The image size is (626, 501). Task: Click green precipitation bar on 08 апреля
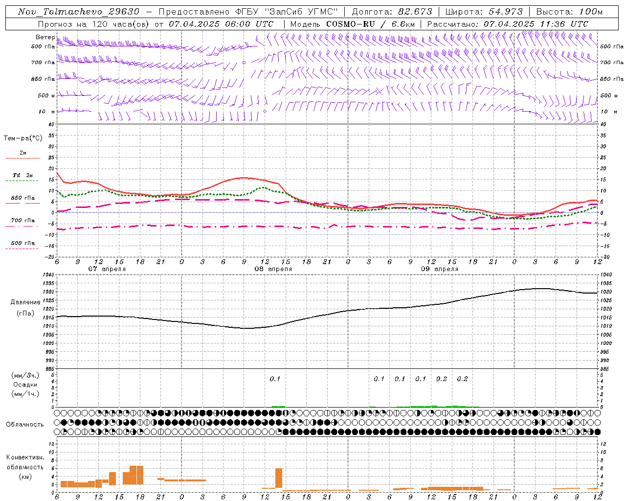[x=278, y=406]
